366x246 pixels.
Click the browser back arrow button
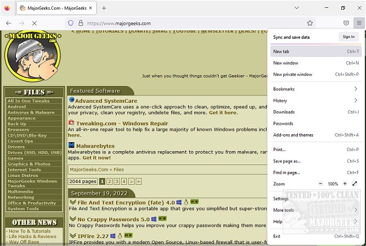8,23
